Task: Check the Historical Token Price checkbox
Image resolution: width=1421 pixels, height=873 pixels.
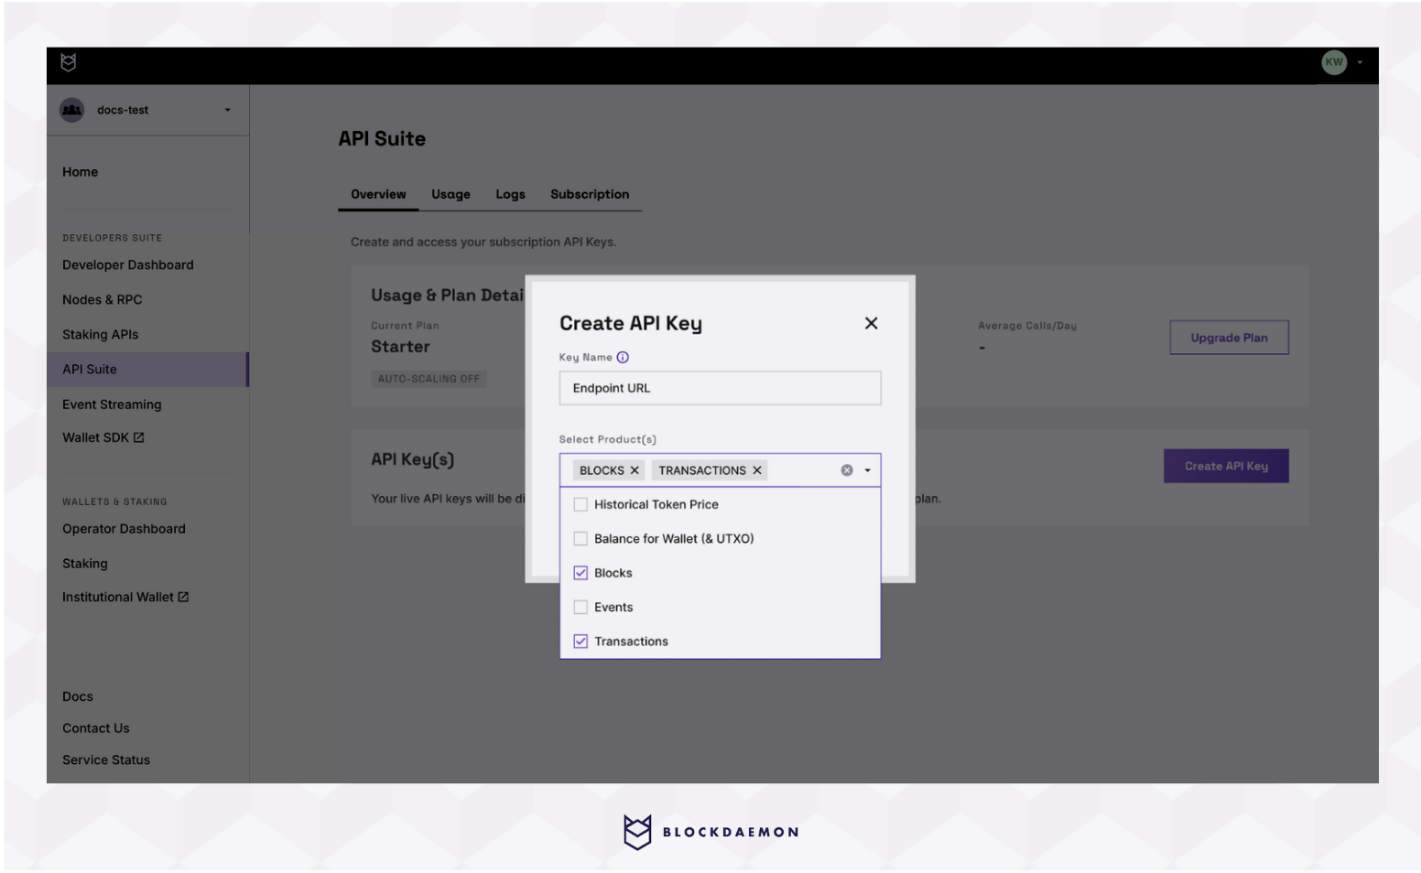Action: coord(580,504)
